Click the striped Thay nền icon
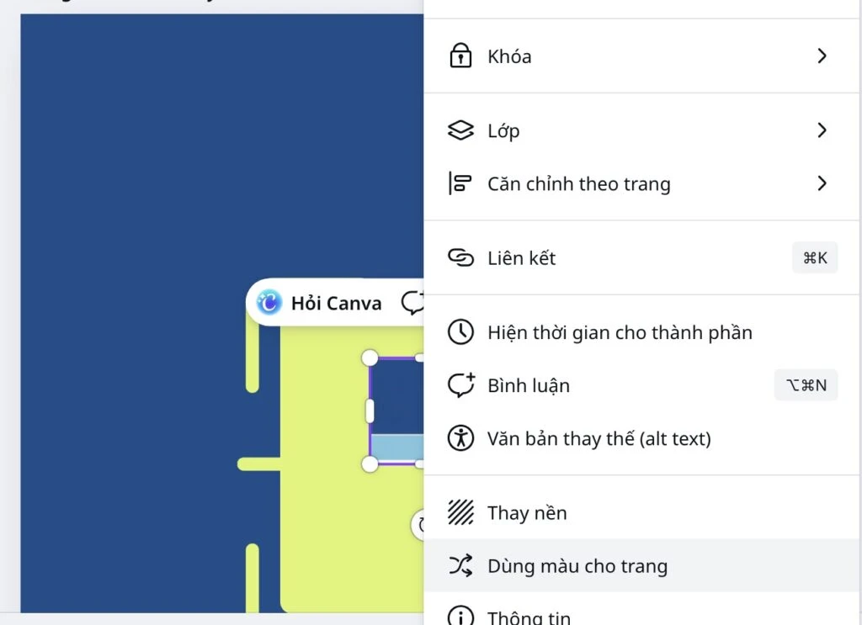Viewport: 862px width, 625px height. [x=460, y=512]
